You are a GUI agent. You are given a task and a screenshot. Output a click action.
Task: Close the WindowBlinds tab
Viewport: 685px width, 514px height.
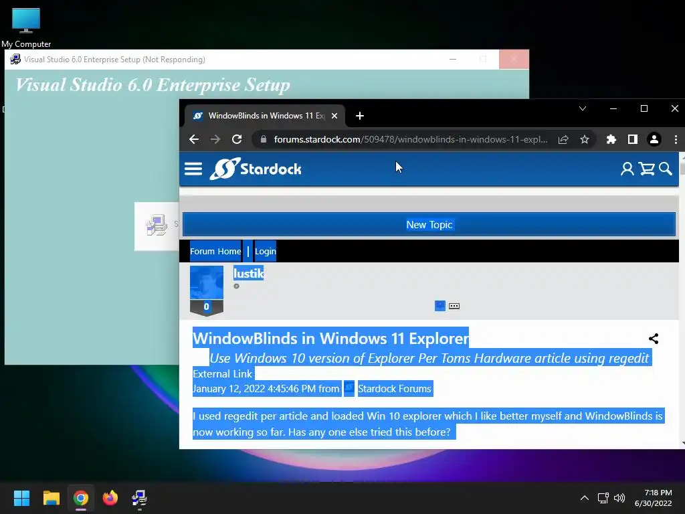click(x=334, y=116)
